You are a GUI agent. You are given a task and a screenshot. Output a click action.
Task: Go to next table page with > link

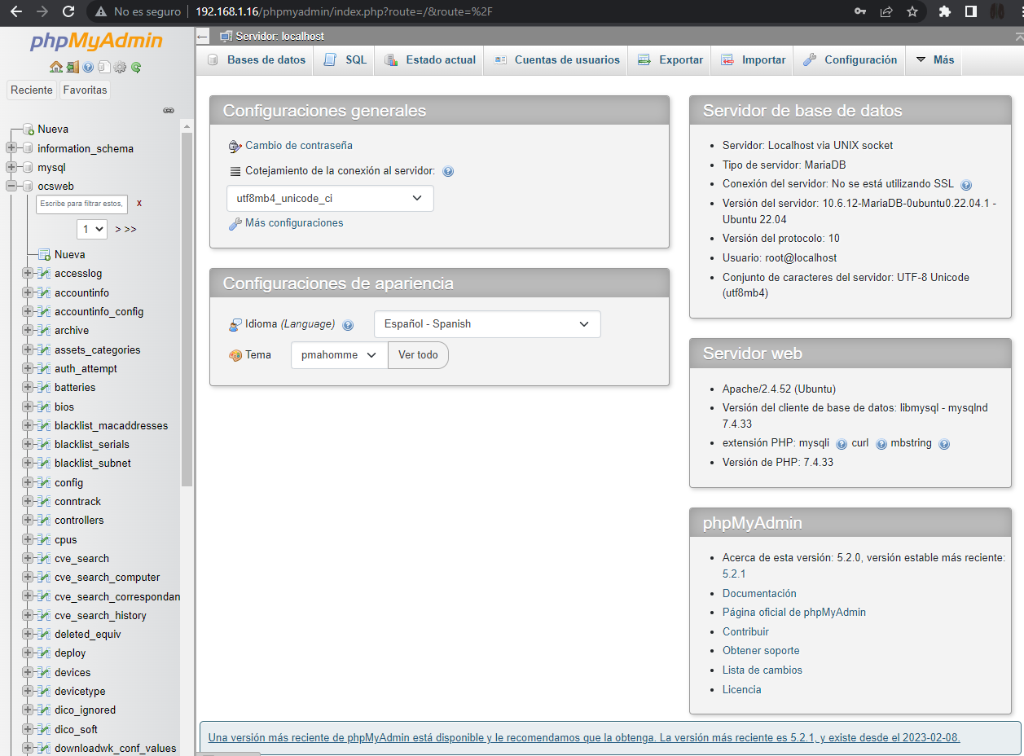point(118,230)
